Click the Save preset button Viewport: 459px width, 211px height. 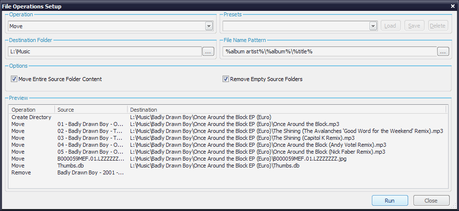pos(414,26)
